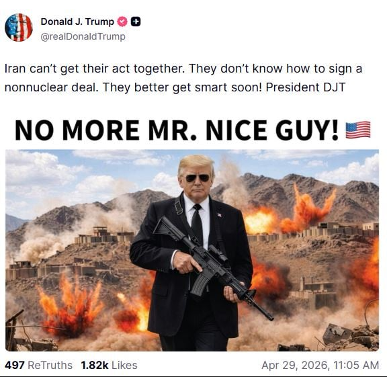View who liked via the Likes label
Image resolution: width=387 pixels, height=377 pixels.
124,365
